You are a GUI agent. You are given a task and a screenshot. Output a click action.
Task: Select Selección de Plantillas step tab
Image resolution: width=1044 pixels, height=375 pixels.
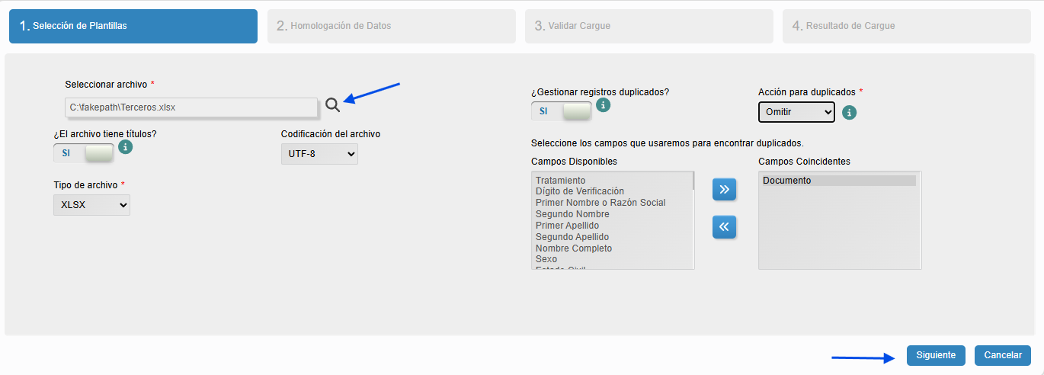[x=133, y=26]
